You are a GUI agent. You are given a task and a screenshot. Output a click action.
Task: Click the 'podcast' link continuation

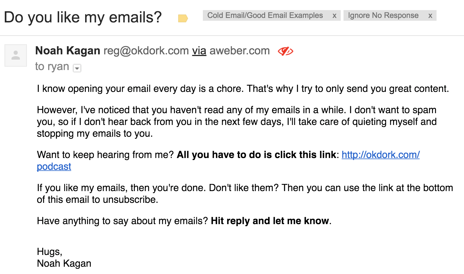click(x=54, y=167)
